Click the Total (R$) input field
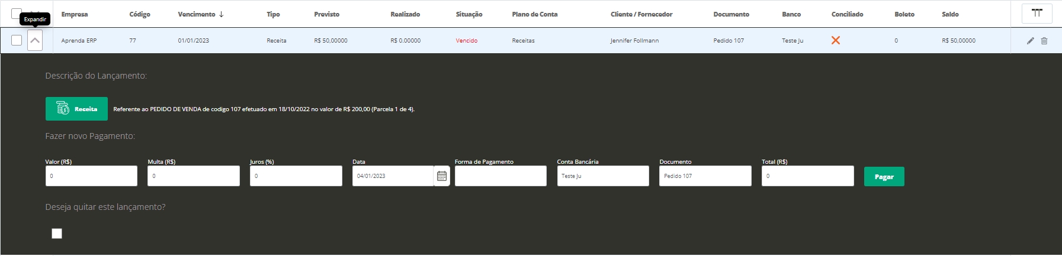 (807, 176)
